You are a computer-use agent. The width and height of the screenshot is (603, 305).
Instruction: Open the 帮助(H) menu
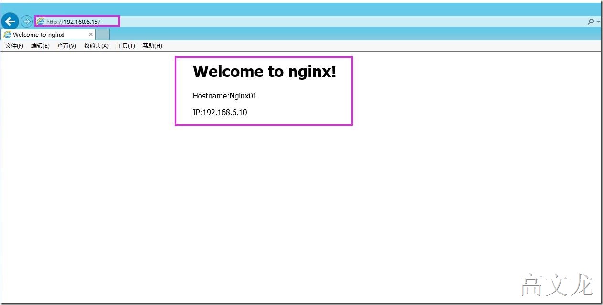(x=152, y=46)
